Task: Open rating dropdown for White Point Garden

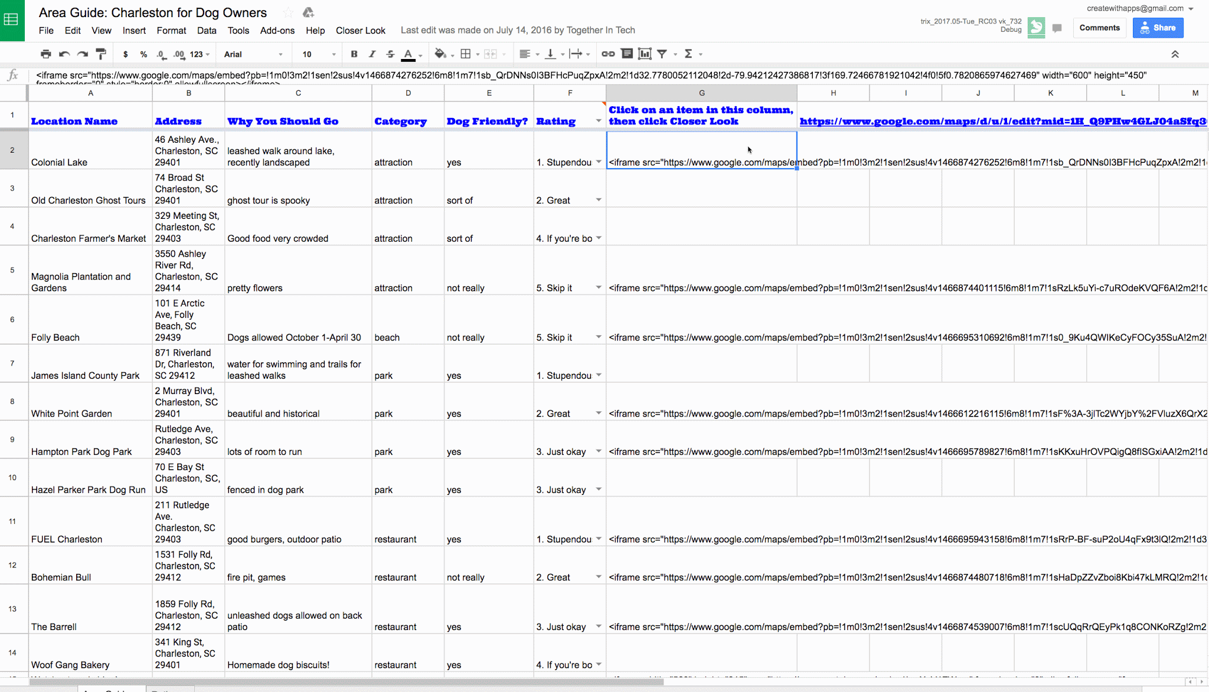Action: coord(599,414)
